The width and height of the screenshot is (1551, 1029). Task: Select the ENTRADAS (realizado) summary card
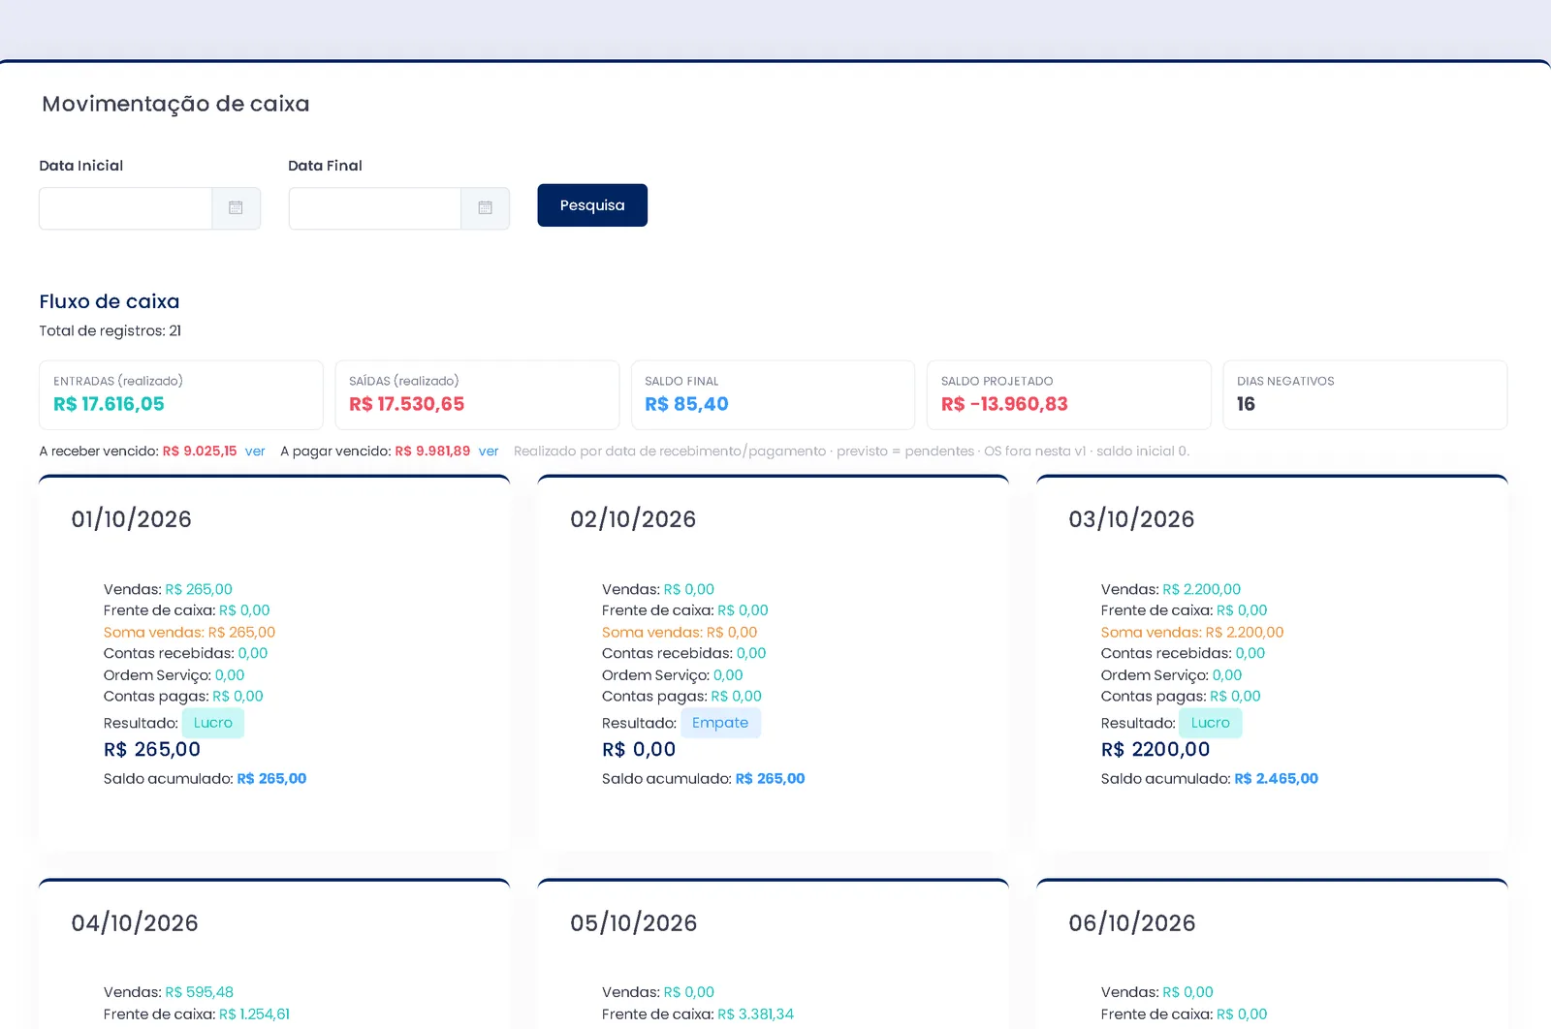[181, 395]
